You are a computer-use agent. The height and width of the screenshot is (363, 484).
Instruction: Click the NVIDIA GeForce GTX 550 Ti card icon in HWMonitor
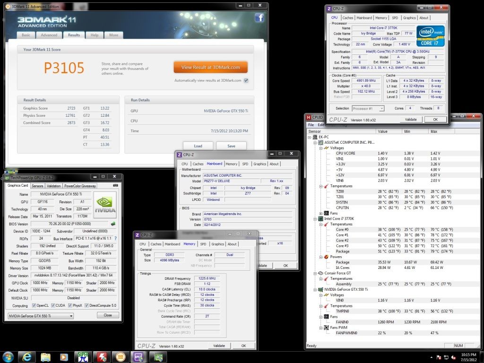pyautogui.click(x=320, y=290)
